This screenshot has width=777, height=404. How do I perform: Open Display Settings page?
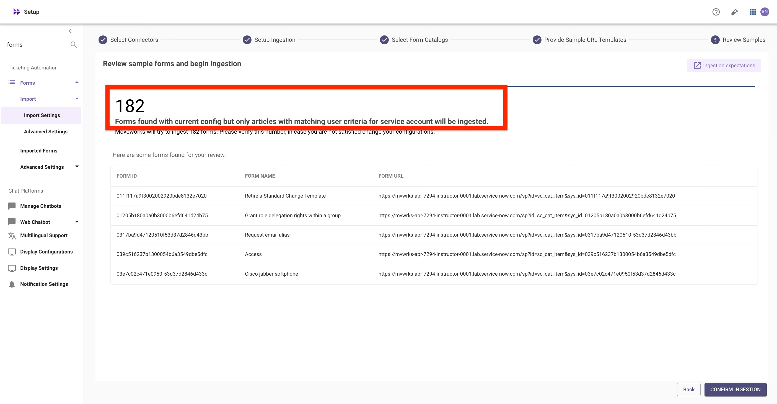[x=39, y=268]
